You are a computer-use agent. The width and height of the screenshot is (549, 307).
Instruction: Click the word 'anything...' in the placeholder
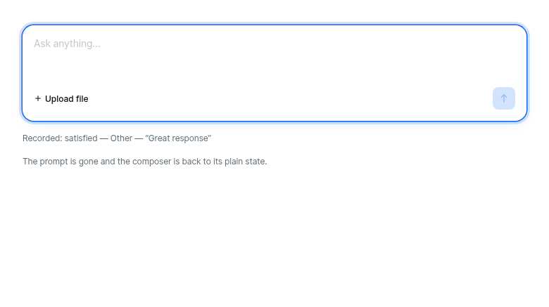coord(76,44)
